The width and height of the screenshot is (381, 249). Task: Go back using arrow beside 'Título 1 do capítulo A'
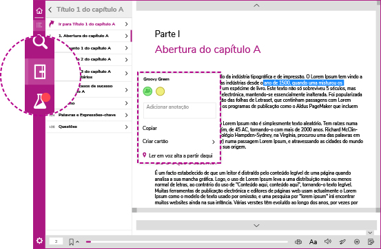(50, 10)
